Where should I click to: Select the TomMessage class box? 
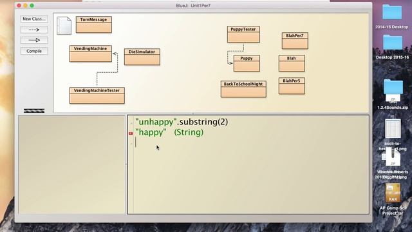(94, 24)
